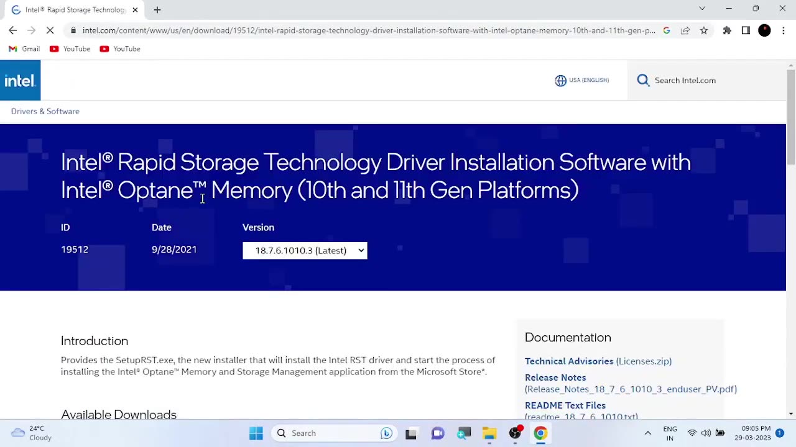Open the weather widget 24°C Cloudy
Screen dimensions: 796x447
32,433
